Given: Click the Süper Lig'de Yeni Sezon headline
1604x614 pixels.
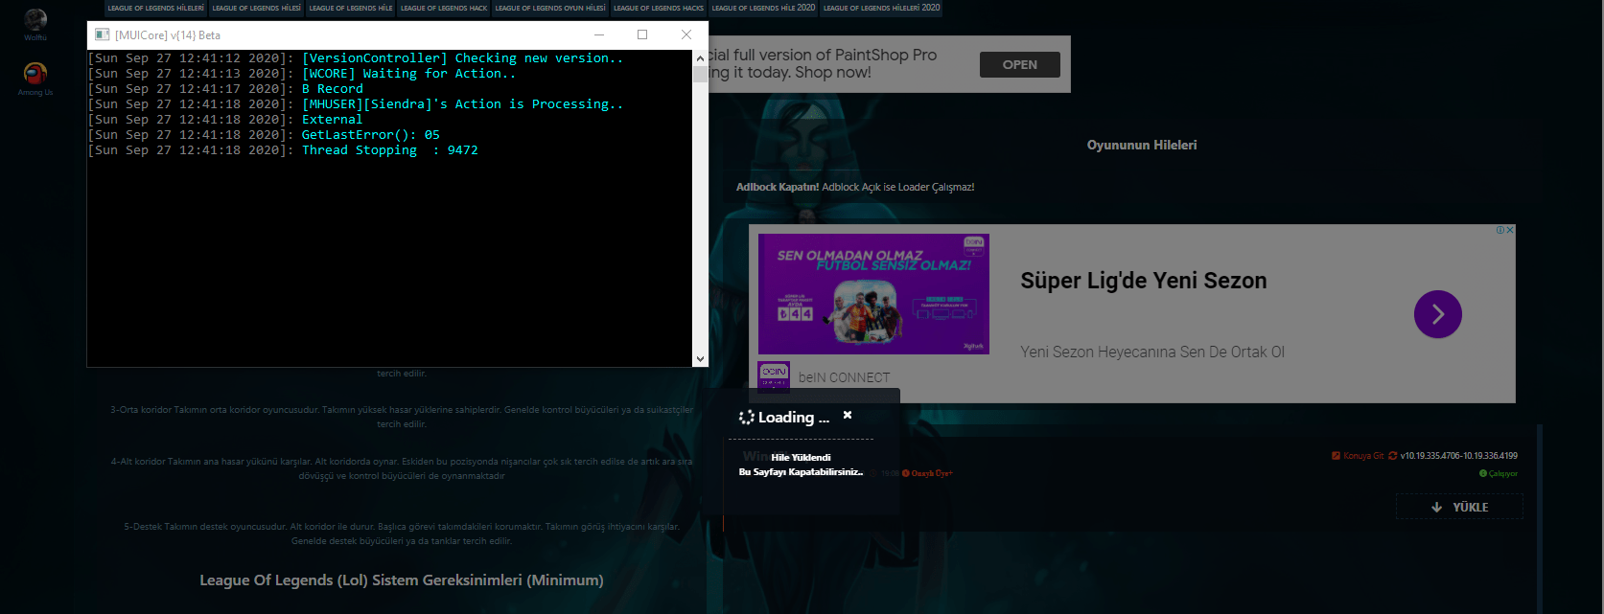Looking at the screenshot, I should pyautogui.click(x=1143, y=281).
